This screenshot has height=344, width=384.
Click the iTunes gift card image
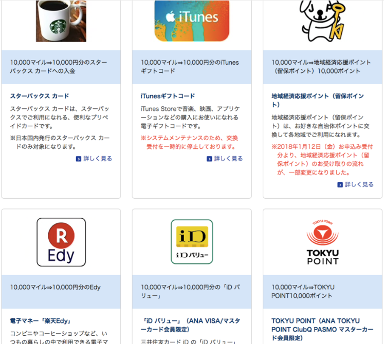192,21
